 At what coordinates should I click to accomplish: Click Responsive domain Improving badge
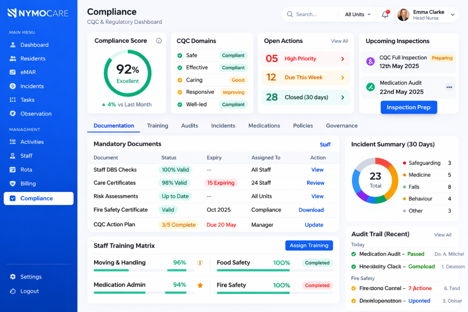pyautogui.click(x=234, y=92)
